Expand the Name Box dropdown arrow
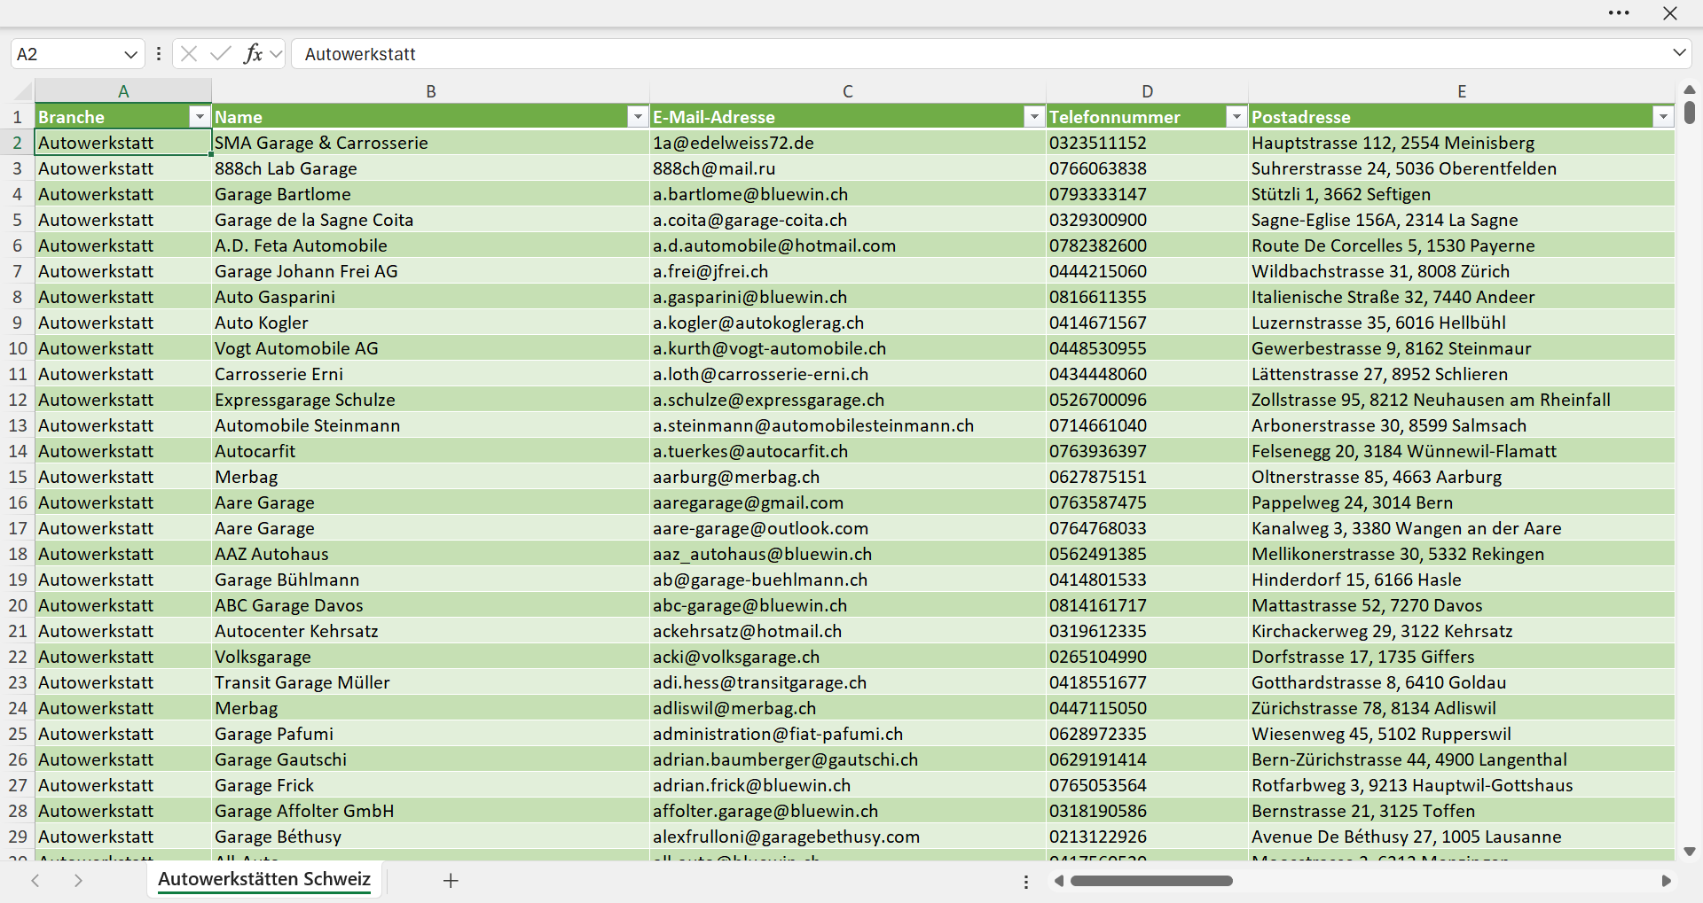 (130, 54)
